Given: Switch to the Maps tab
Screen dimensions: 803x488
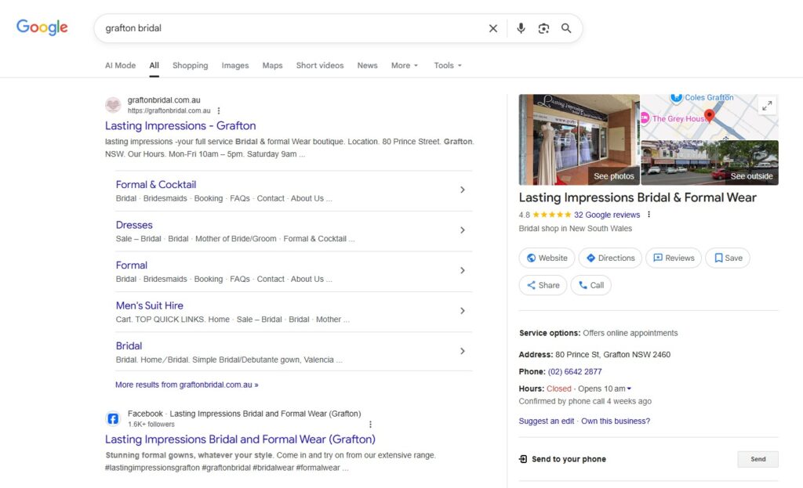Looking at the screenshot, I should coord(272,66).
